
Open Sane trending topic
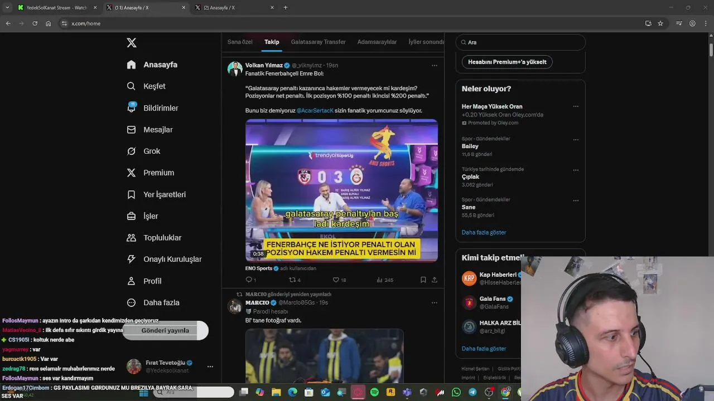pyautogui.click(x=469, y=207)
